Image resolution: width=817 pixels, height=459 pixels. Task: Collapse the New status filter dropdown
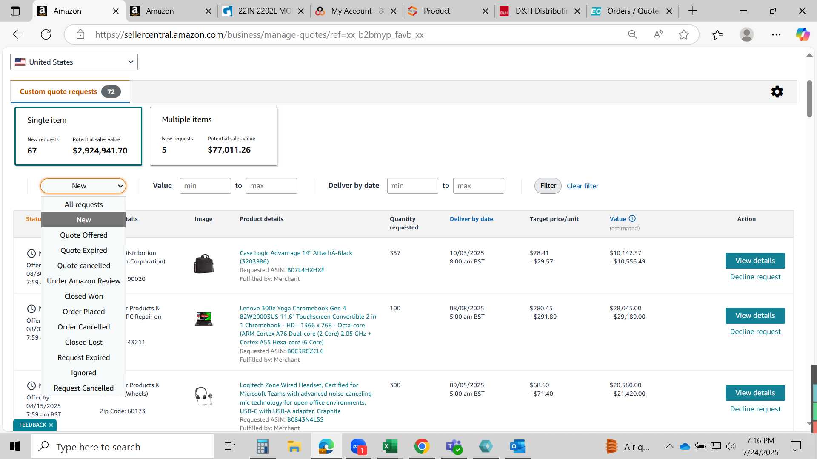83,186
